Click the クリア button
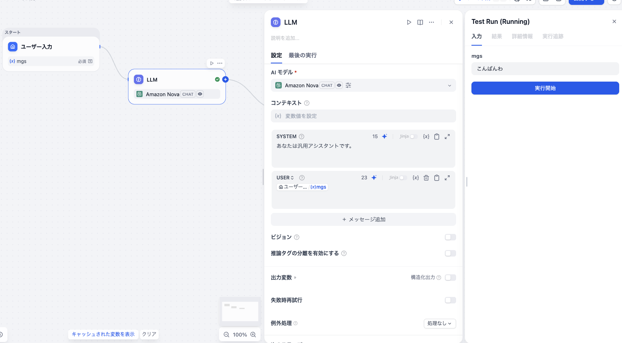The image size is (622, 343). point(149,334)
